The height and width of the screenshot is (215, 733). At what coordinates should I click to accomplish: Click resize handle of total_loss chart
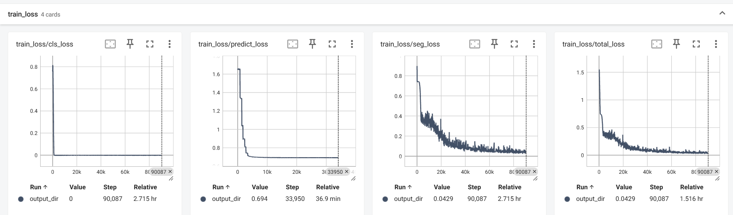click(x=717, y=179)
